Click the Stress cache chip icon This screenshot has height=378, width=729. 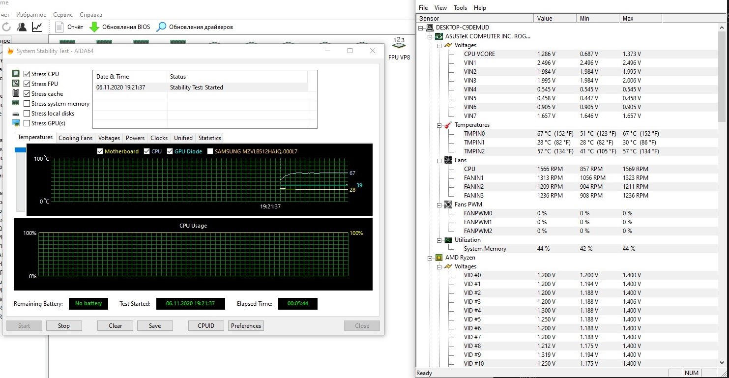[x=16, y=93]
